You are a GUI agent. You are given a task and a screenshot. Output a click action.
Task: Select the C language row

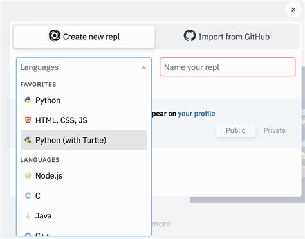(84, 195)
